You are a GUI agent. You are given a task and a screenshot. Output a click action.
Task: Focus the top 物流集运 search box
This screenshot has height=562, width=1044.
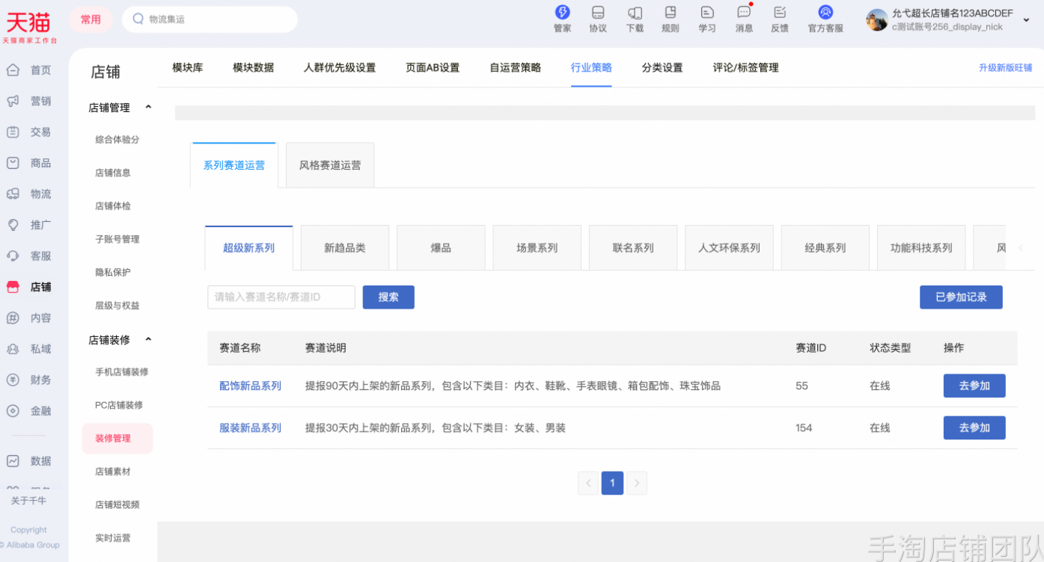click(210, 19)
